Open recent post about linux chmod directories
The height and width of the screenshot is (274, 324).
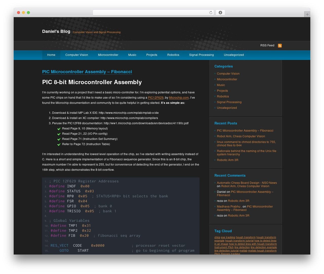tap(246, 144)
